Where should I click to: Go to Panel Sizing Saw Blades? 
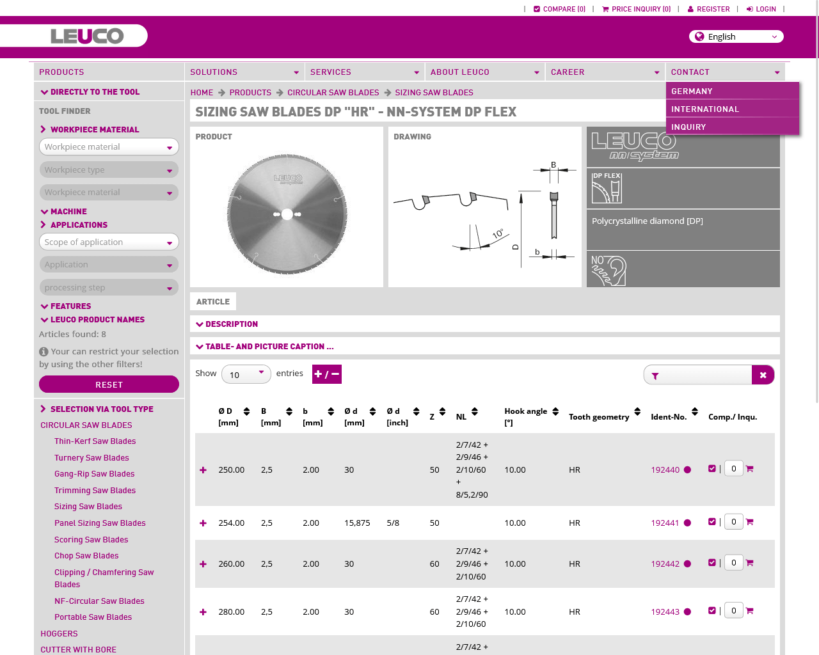coord(100,523)
